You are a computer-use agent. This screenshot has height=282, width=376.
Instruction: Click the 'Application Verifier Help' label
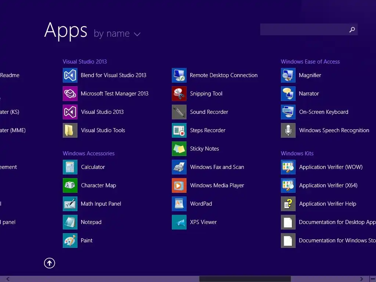pos(327,204)
